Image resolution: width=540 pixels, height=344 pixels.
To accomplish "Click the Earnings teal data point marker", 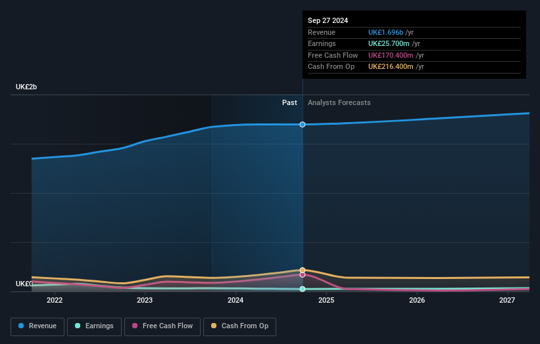I will (x=303, y=289).
